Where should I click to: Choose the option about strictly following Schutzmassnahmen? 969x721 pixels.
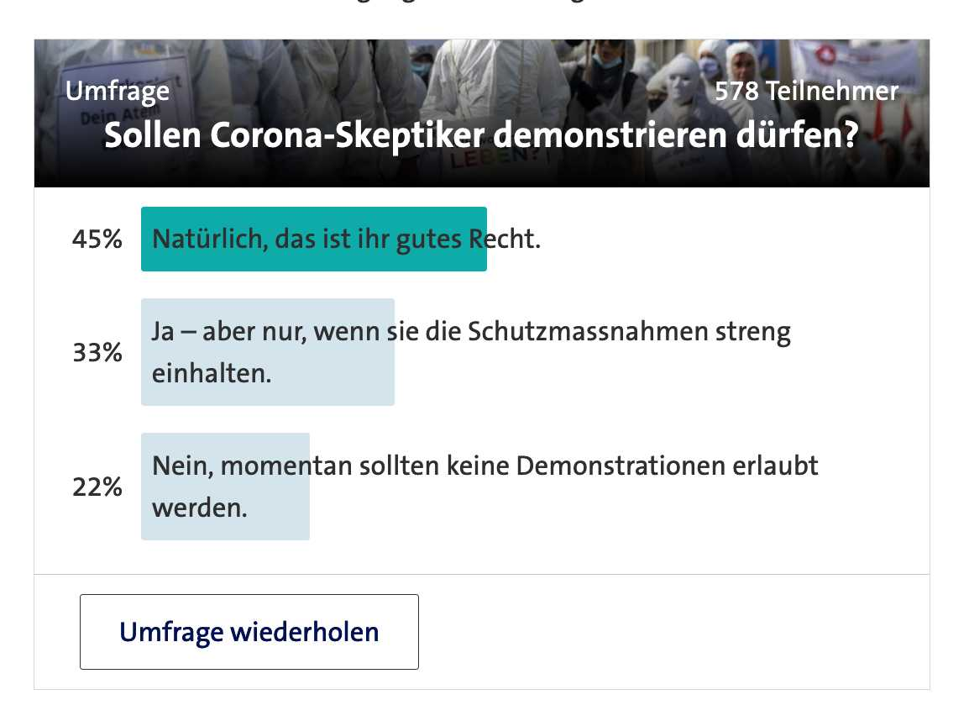(471, 352)
